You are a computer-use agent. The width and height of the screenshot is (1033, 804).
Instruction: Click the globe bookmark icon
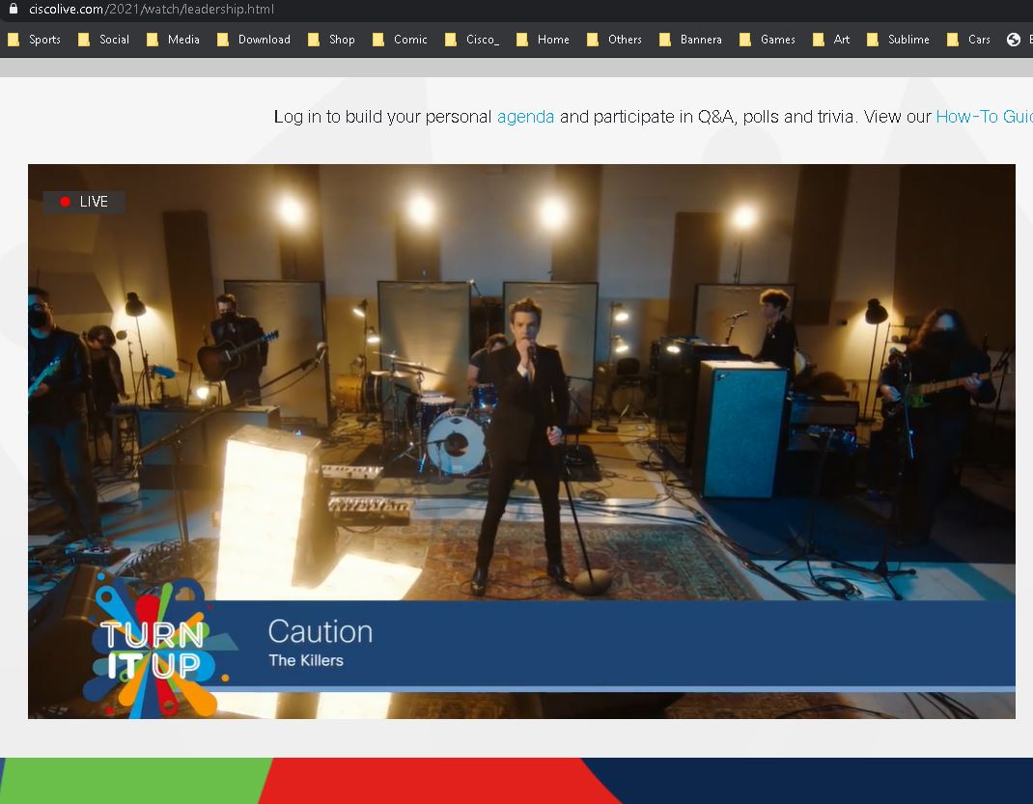coord(1014,40)
